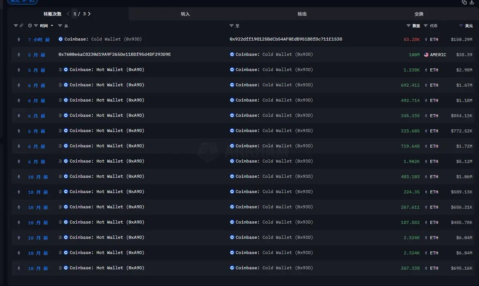Click the document icon in the 719.648 ETH row
This screenshot has height=286, width=479.
click(60, 146)
